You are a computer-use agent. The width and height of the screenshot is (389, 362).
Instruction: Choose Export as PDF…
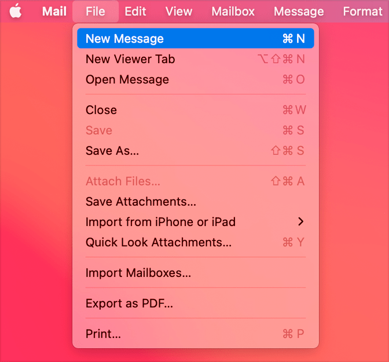click(196, 303)
